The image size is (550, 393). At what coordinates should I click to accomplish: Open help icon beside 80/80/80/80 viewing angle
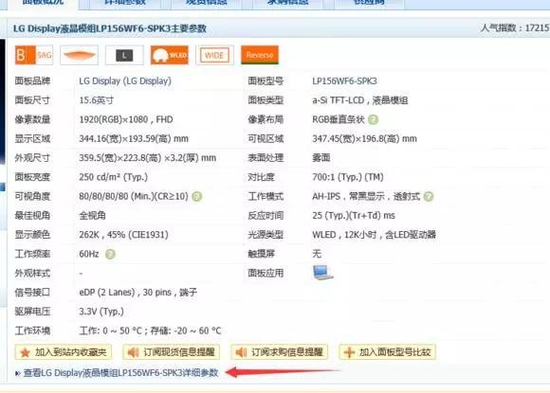coord(197,197)
